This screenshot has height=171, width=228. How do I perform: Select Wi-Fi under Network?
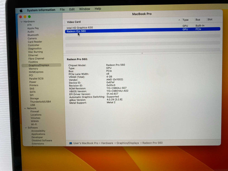[x=34, y=125]
